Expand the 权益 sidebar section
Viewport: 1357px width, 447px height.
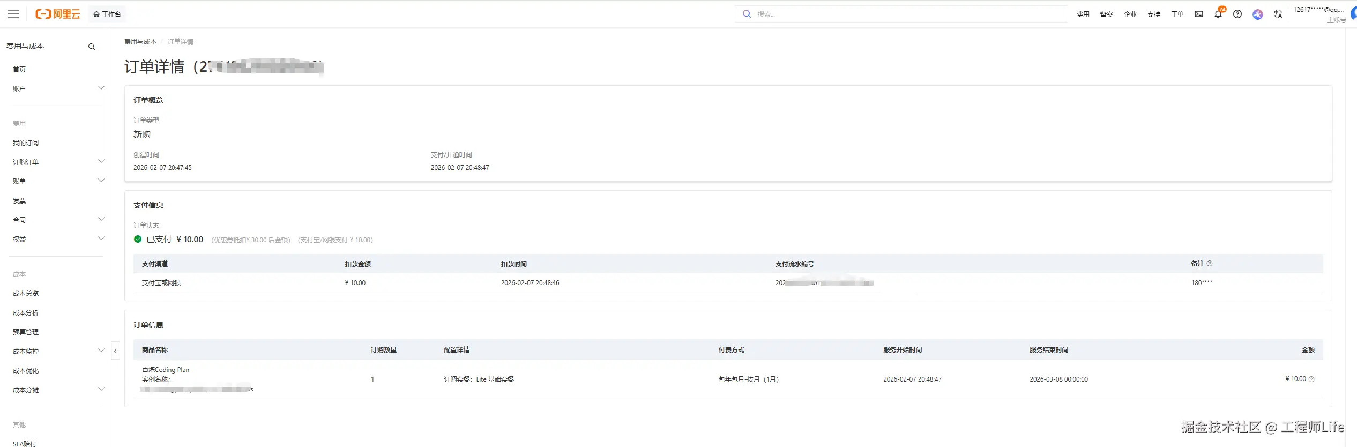[58, 239]
